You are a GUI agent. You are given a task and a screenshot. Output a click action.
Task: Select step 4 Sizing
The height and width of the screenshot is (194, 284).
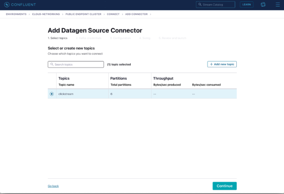[x=145, y=38]
